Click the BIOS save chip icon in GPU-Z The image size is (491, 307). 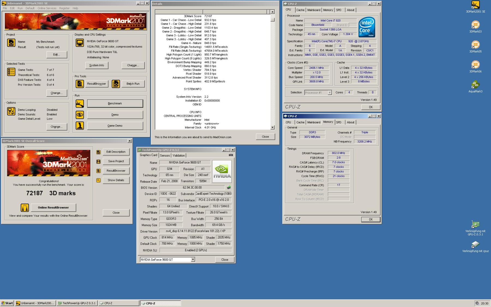229,187
